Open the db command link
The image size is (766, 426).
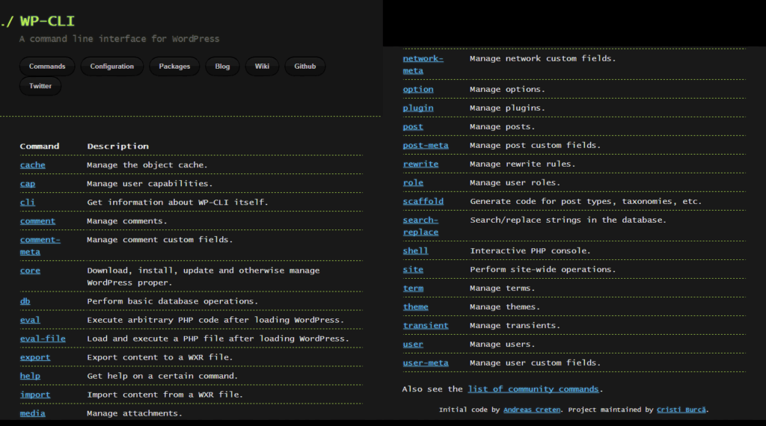click(25, 302)
